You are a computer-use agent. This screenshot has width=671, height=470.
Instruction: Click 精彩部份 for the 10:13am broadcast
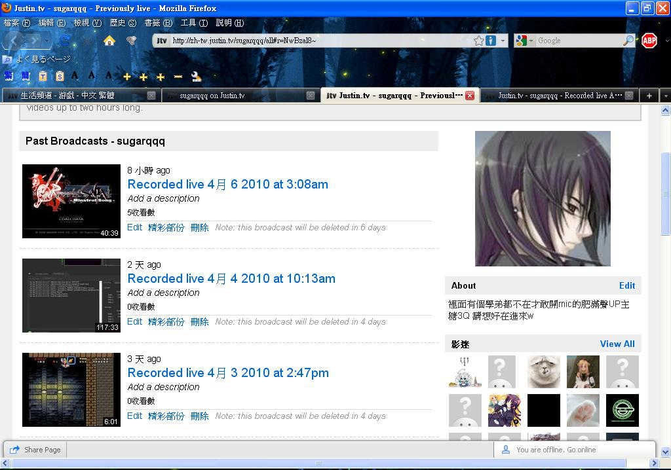166,321
